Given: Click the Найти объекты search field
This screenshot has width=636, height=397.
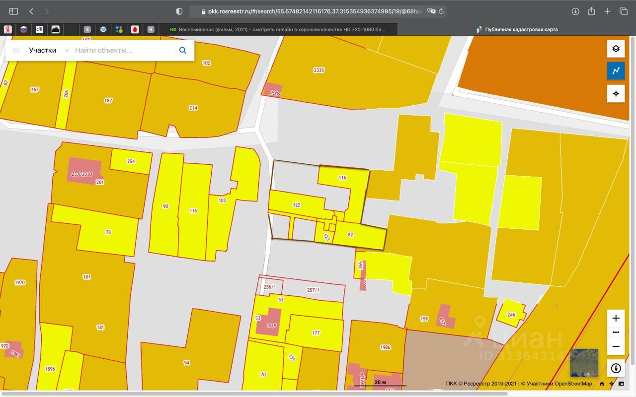Looking at the screenshot, I should coord(124,50).
